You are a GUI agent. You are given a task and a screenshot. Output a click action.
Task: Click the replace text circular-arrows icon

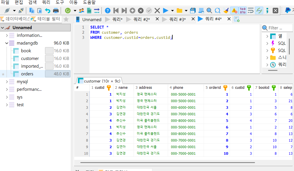217,11
